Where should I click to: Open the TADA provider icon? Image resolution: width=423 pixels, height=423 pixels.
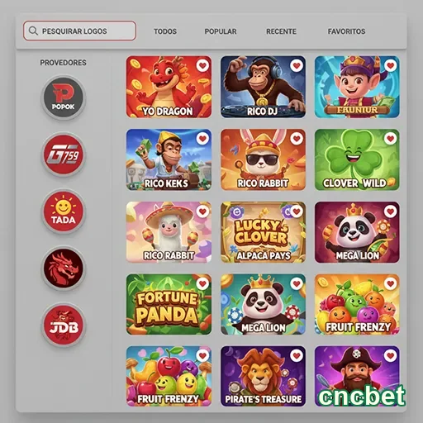(64, 211)
